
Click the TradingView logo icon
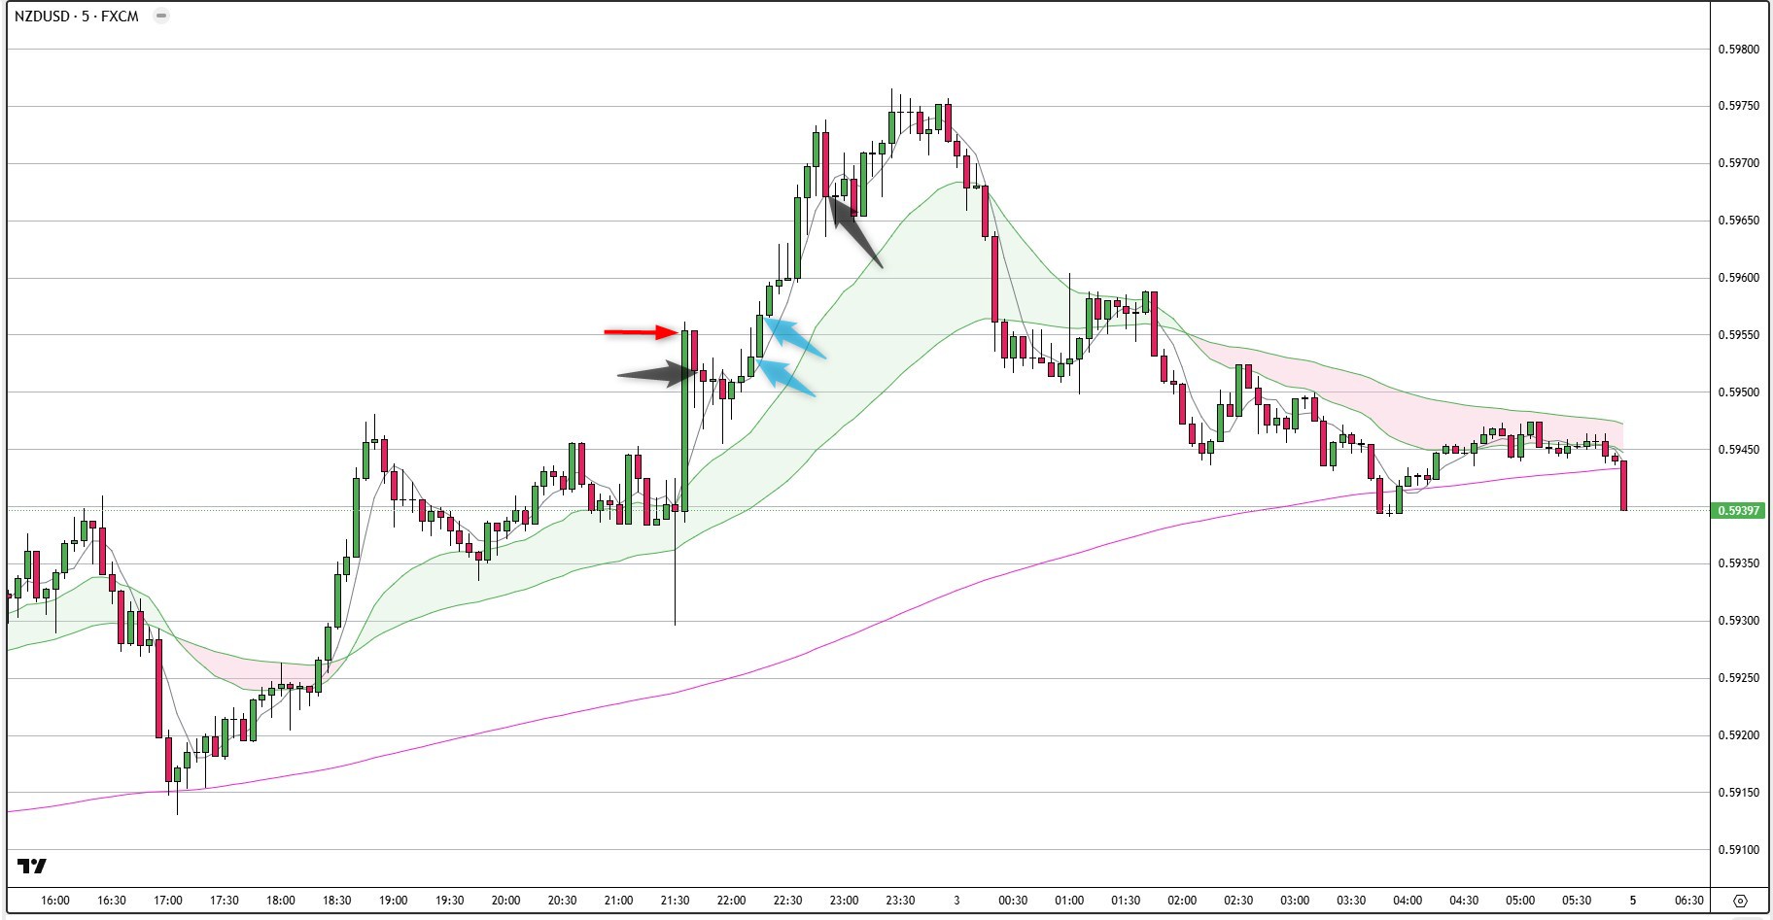32,866
